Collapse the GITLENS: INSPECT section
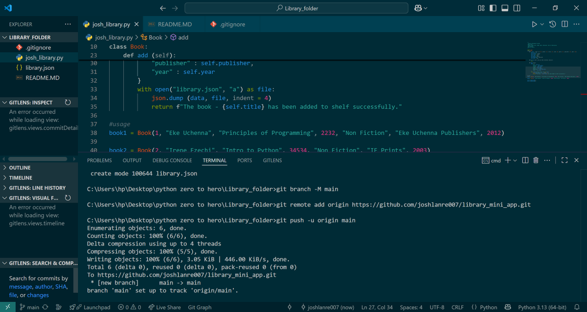Screen dimensions: 587x312 [x=30, y=103]
